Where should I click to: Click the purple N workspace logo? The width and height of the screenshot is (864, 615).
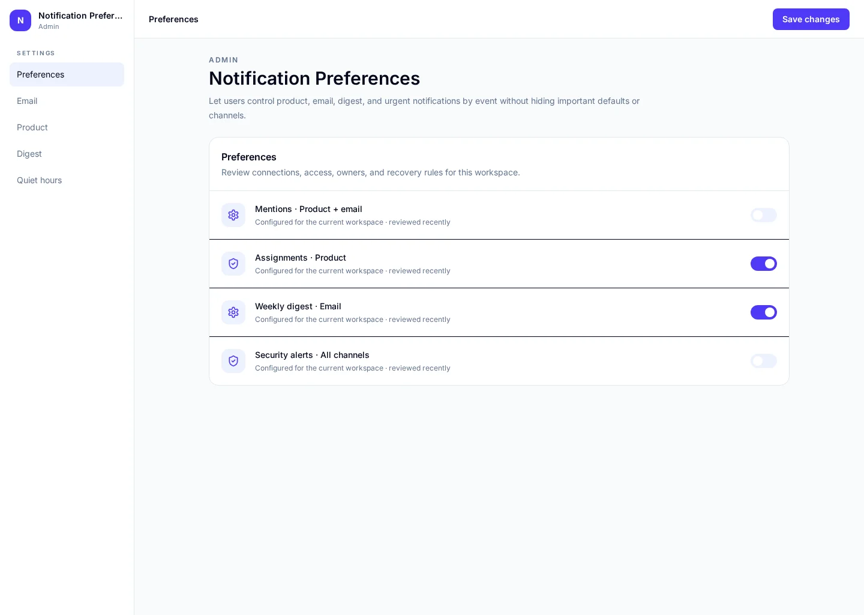tap(20, 20)
